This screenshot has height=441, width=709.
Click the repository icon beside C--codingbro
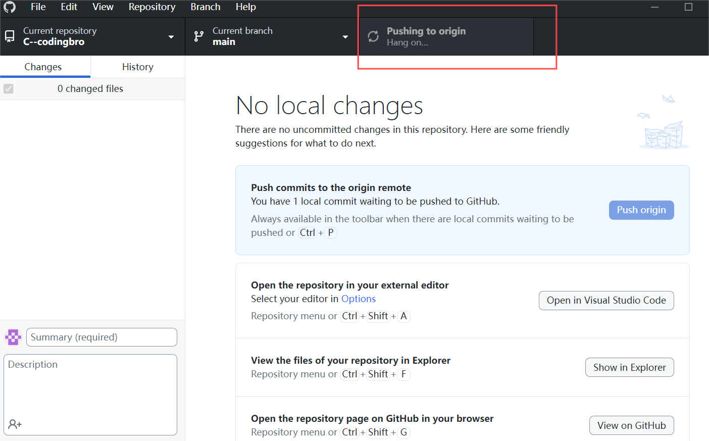(x=10, y=36)
